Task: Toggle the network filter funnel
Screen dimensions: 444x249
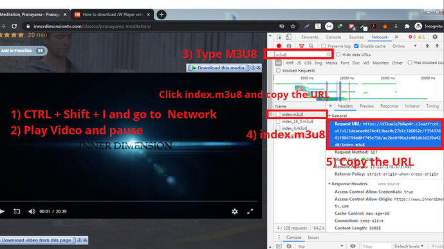Action: [301, 46]
